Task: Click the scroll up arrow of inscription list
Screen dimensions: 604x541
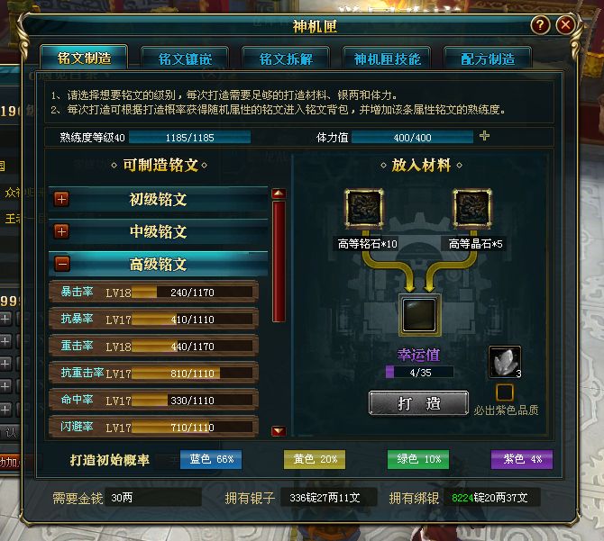Action: 279,194
